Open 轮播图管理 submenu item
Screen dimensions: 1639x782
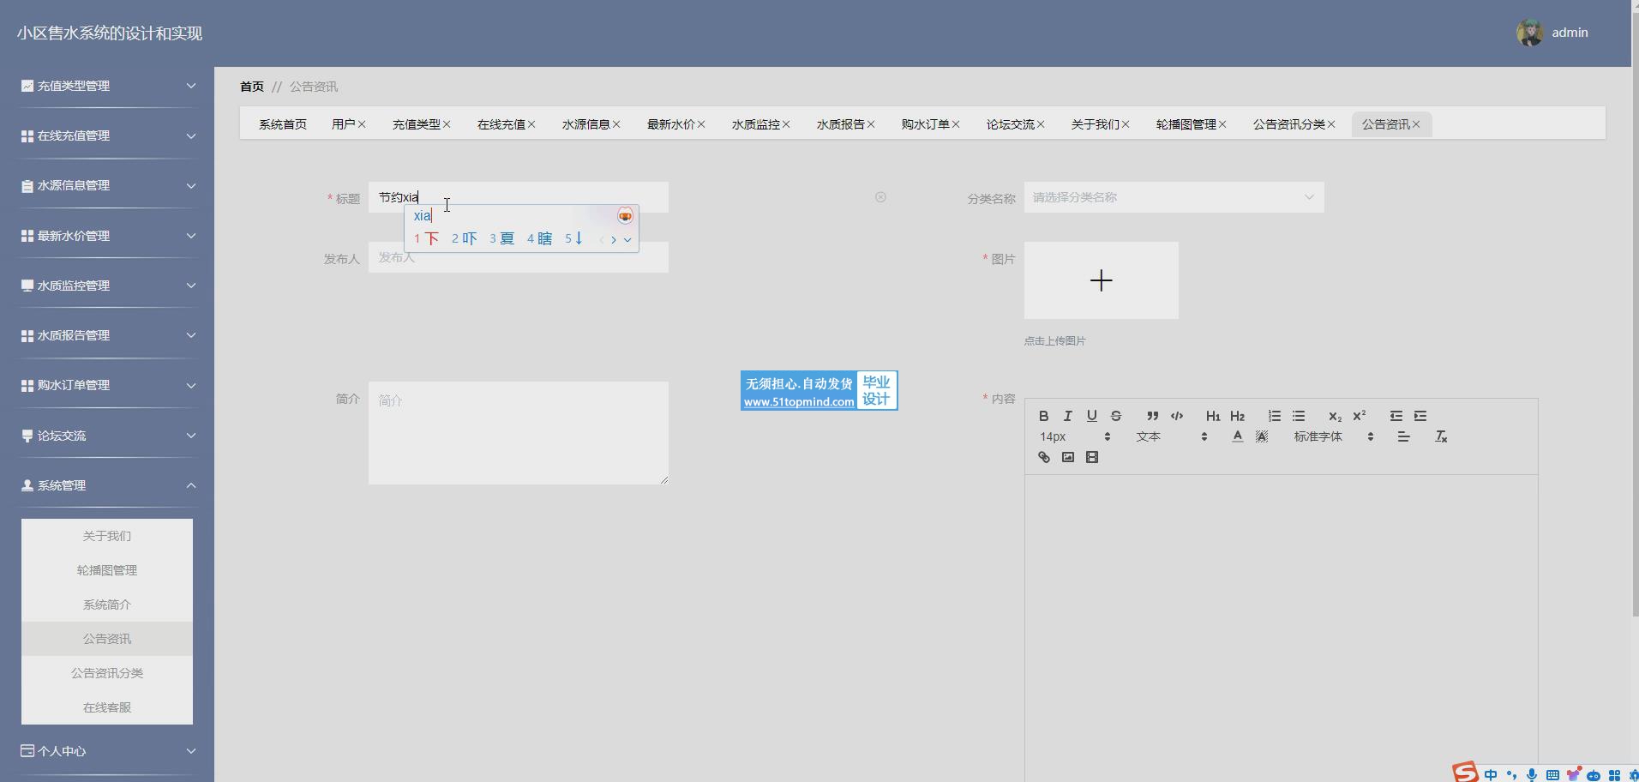[107, 570]
